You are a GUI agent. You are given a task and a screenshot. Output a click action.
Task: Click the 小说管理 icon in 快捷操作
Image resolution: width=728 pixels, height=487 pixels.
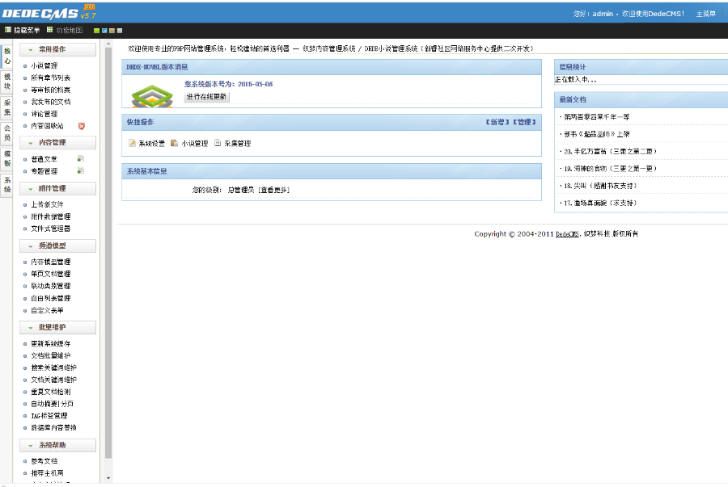pos(174,142)
